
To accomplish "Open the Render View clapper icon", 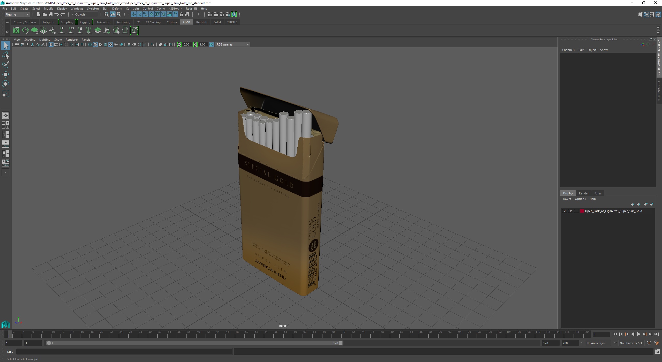I will click(210, 14).
